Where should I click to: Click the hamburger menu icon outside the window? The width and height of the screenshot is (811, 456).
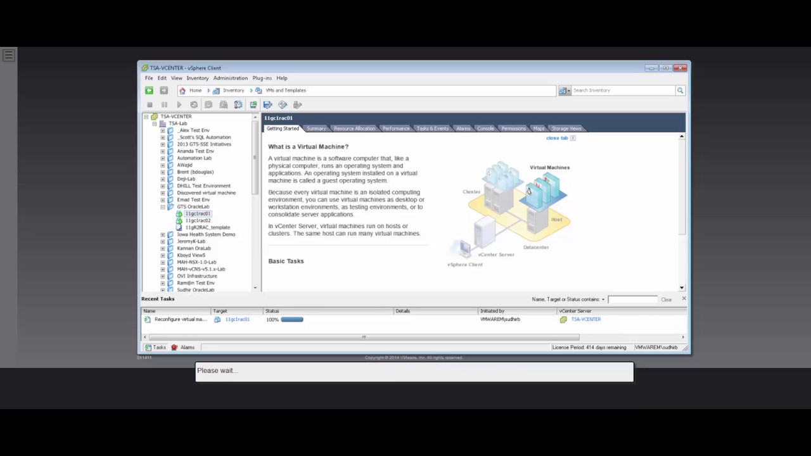(8, 56)
